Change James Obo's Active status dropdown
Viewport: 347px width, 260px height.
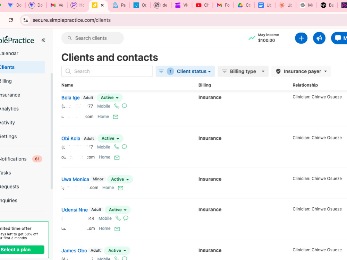pos(117,251)
